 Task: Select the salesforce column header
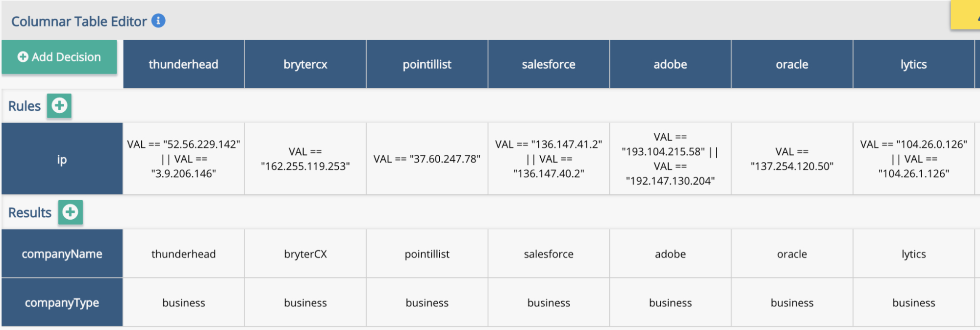tap(548, 64)
